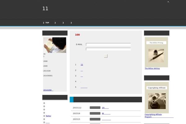The height and width of the screenshot is (124, 186).
Task: Open the 20141090 link in the profile box
Action: coord(48,90)
